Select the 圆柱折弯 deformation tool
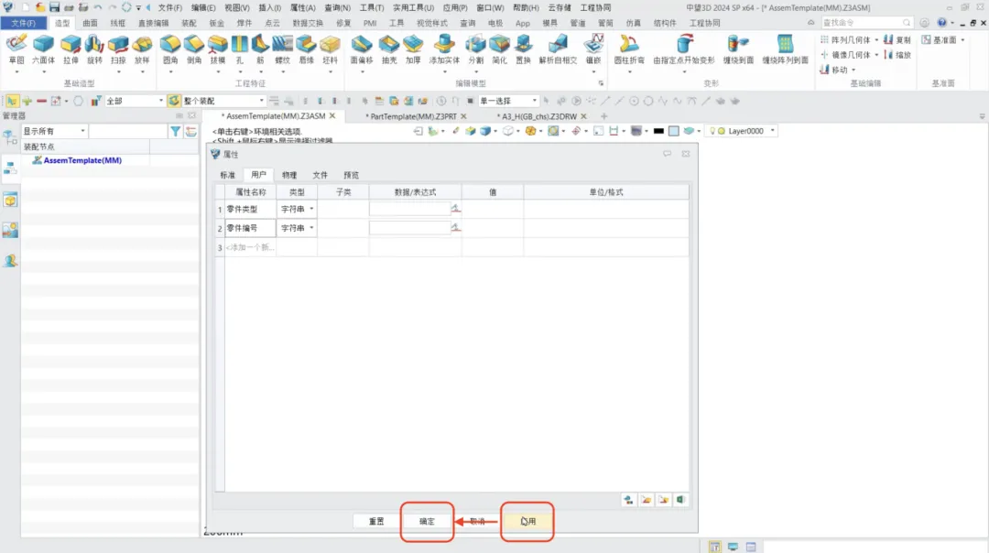 pyautogui.click(x=628, y=48)
